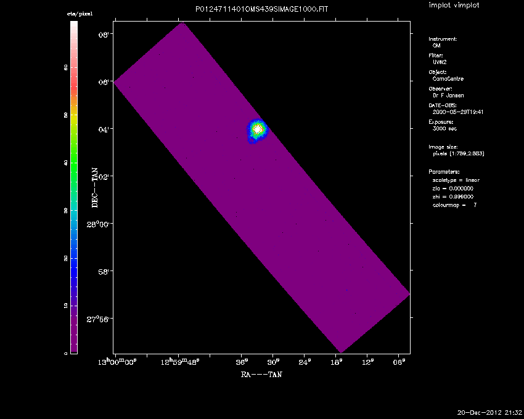Click the Instrument label
The width and height of the screenshot is (524, 419).
point(443,39)
